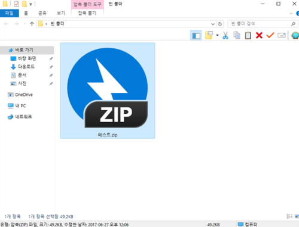Go up one folder level
The width and height of the screenshot is (299, 227).
click(32, 24)
